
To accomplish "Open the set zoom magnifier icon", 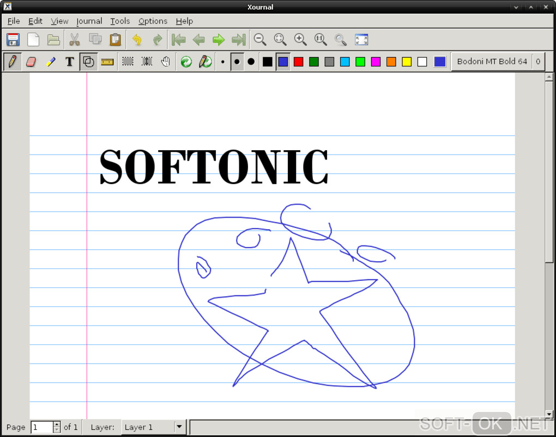I will pyautogui.click(x=341, y=40).
